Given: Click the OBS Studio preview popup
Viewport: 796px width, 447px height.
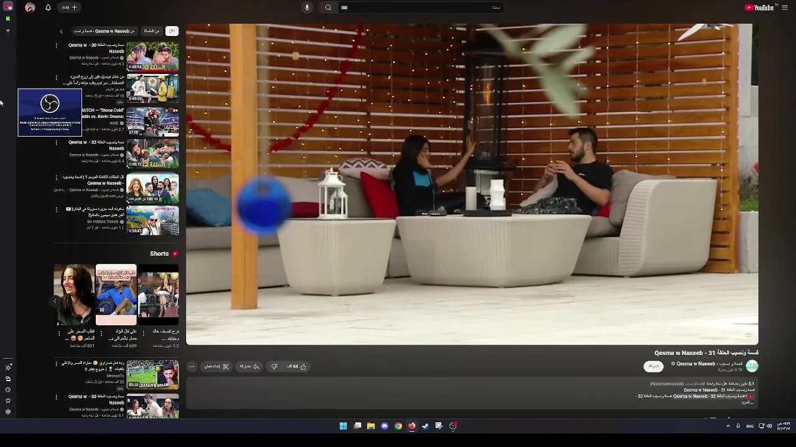Looking at the screenshot, I should pos(50,112).
